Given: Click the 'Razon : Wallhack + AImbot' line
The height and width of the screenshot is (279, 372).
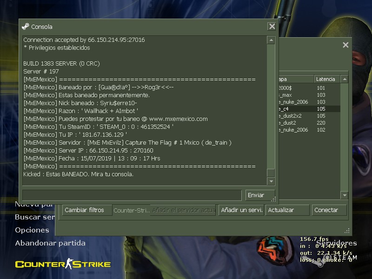Looking at the screenshot, I should click(x=80, y=111).
